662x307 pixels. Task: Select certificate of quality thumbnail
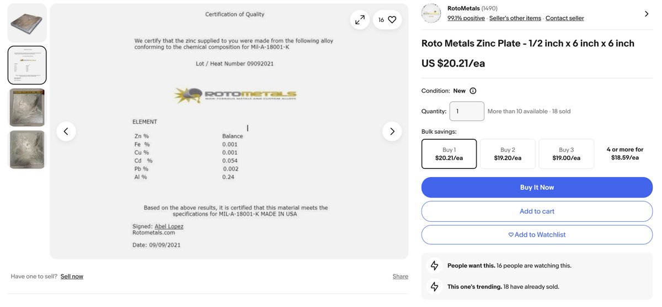[x=27, y=65]
